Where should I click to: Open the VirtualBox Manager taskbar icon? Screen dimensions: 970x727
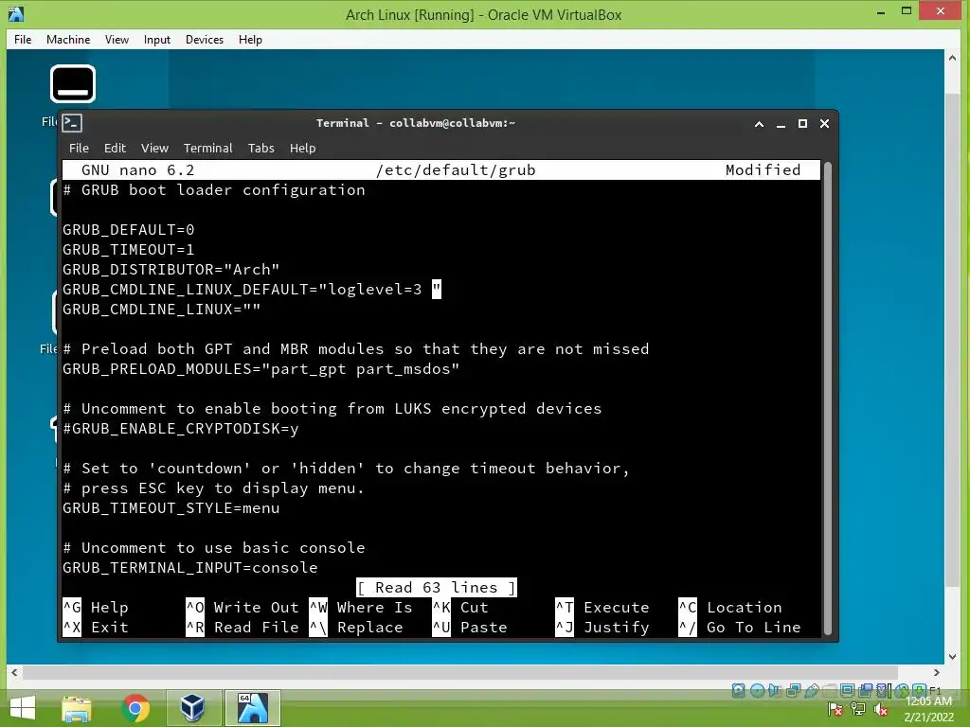tap(193, 708)
